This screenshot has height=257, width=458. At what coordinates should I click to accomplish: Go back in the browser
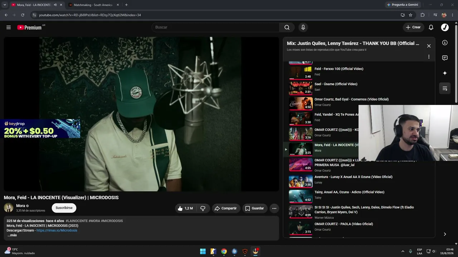pyautogui.click(x=6, y=15)
